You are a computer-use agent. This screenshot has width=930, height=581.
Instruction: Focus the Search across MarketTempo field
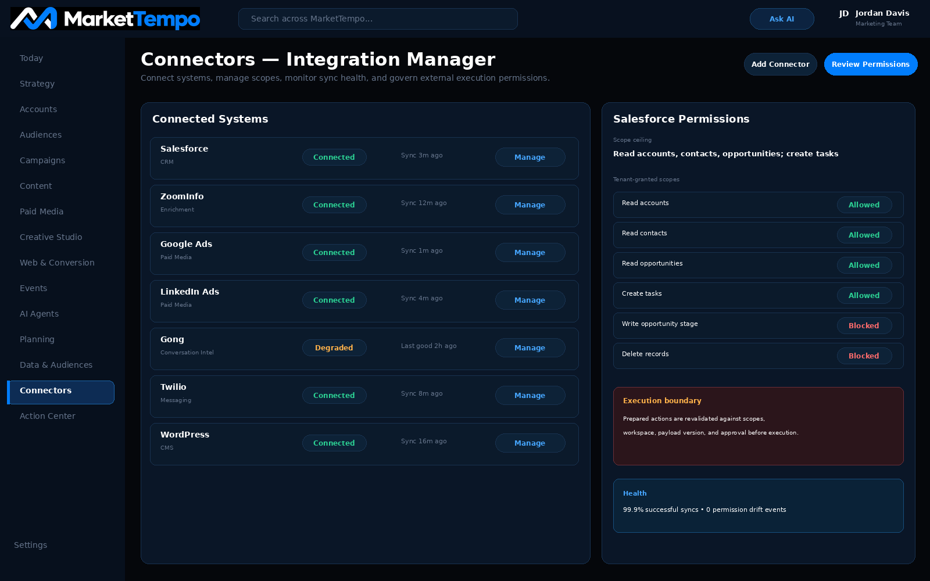[378, 19]
